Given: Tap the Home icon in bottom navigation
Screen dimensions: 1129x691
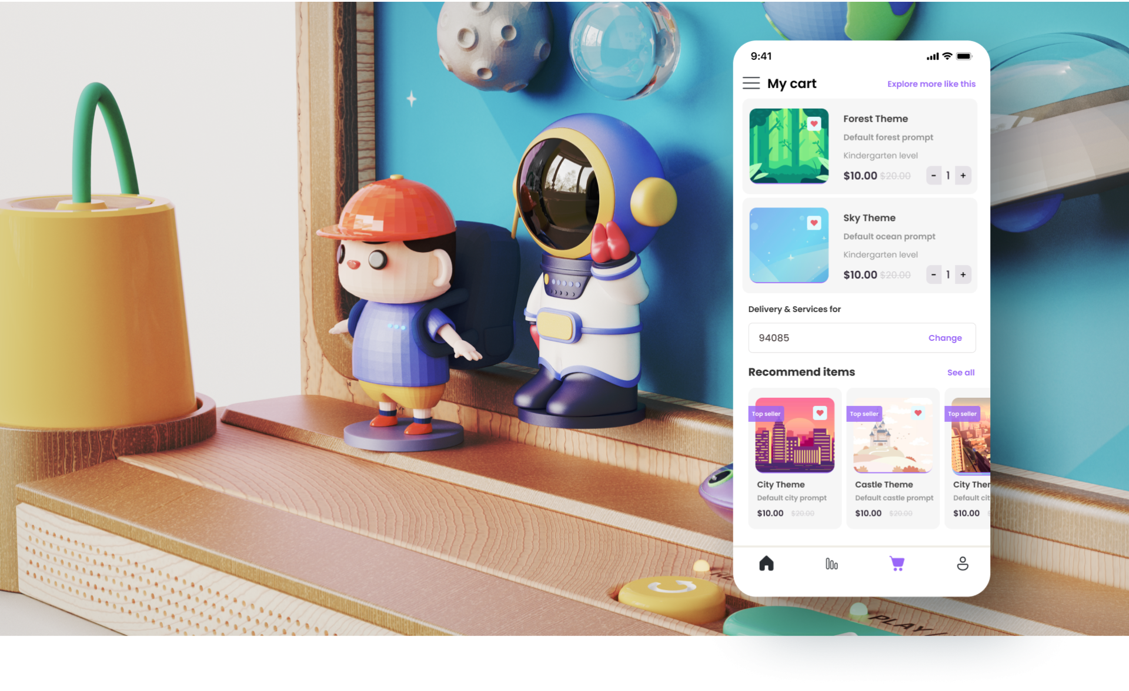Looking at the screenshot, I should 766,563.
